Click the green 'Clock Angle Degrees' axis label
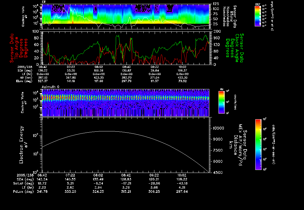The height and width of the screenshot is (210, 304). pyautogui.click(x=235, y=48)
